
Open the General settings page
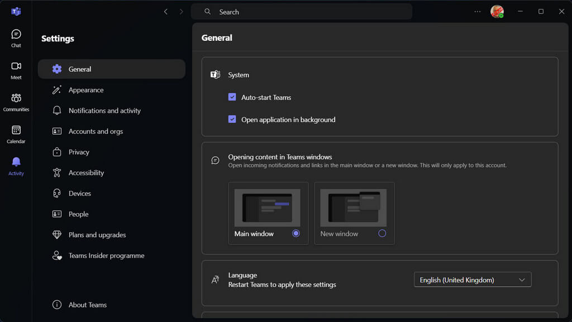coord(112,69)
